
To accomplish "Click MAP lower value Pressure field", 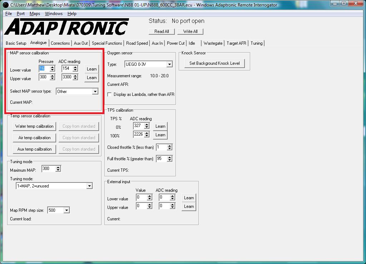I will click(44, 68).
